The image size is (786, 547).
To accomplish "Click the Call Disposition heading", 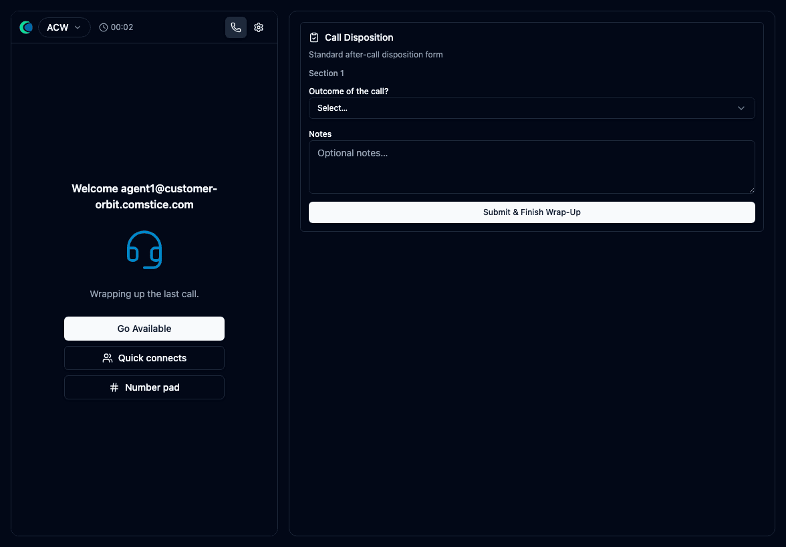I will [x=359, y=37].
